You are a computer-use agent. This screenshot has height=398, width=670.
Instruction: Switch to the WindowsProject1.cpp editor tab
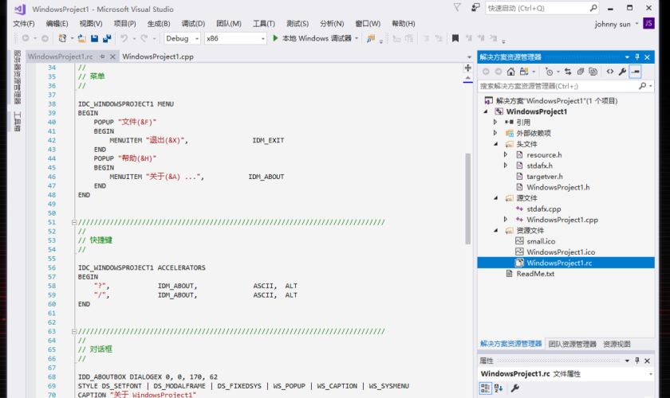click(x=158, y=57)
